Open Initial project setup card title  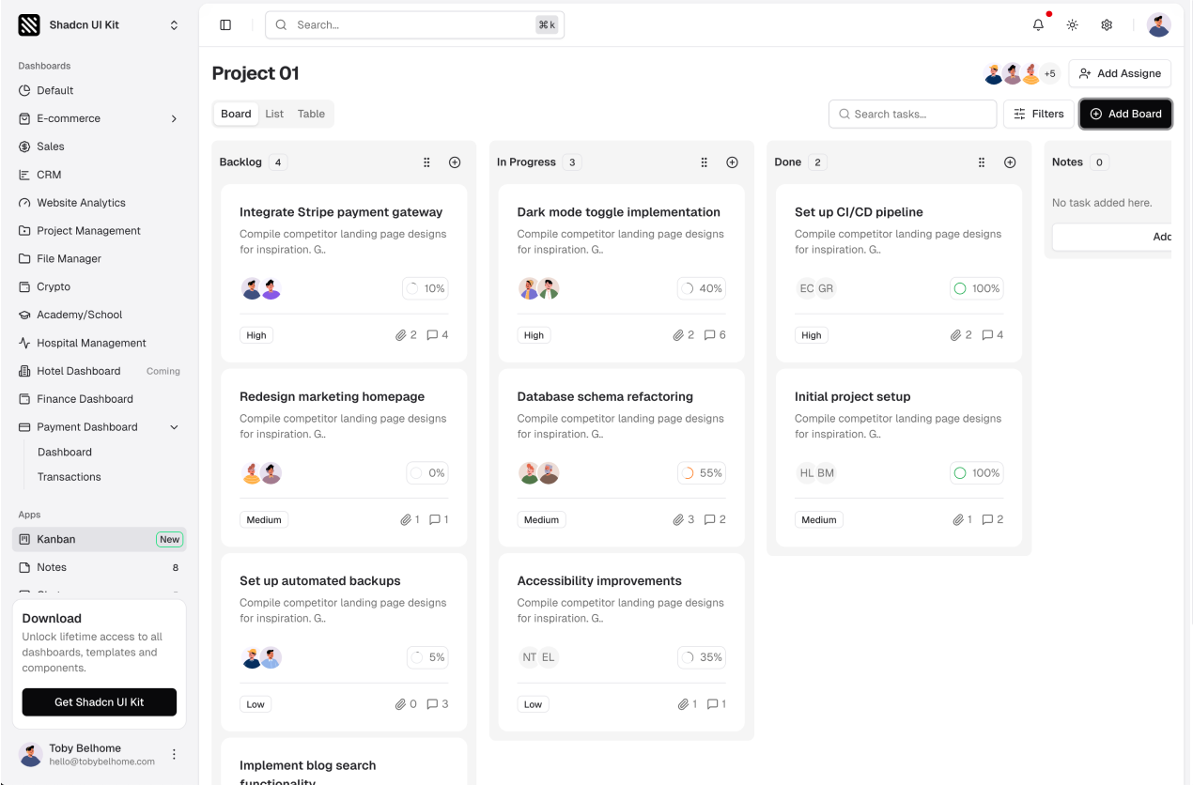pos(852,396)
